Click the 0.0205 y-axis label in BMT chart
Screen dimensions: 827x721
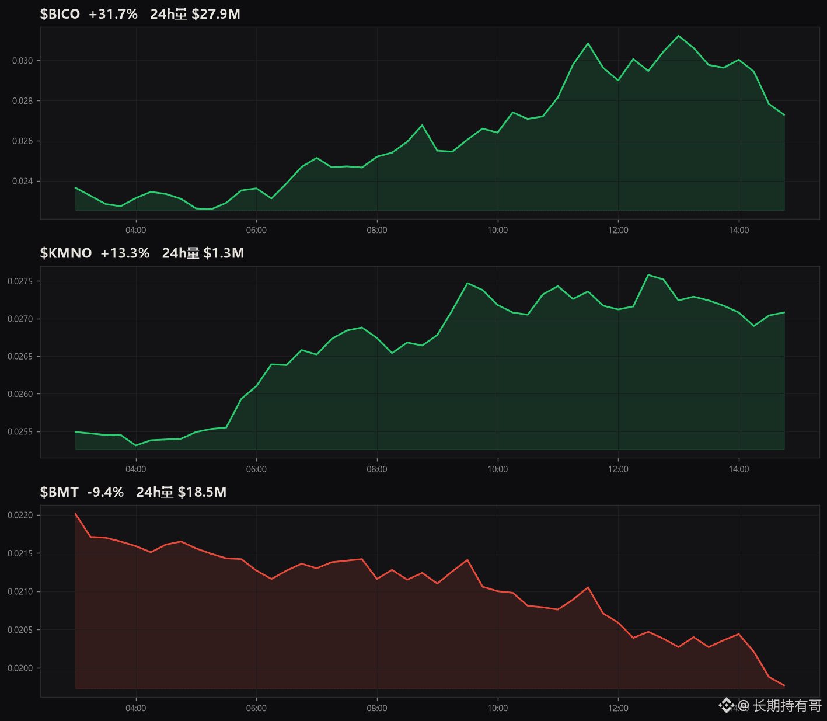pos(20,630)
